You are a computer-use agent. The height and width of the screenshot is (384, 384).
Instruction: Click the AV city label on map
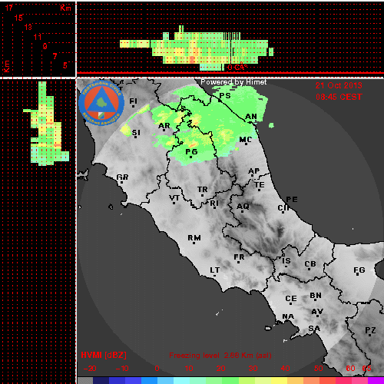point(317,312)
